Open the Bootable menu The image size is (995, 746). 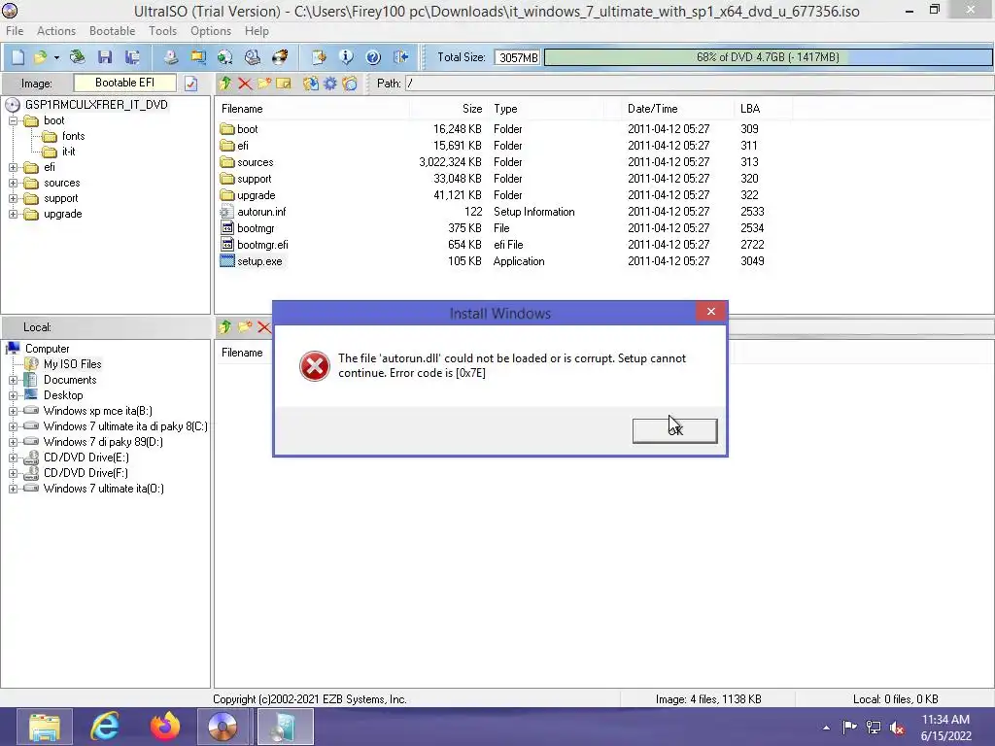coord(113,31)
